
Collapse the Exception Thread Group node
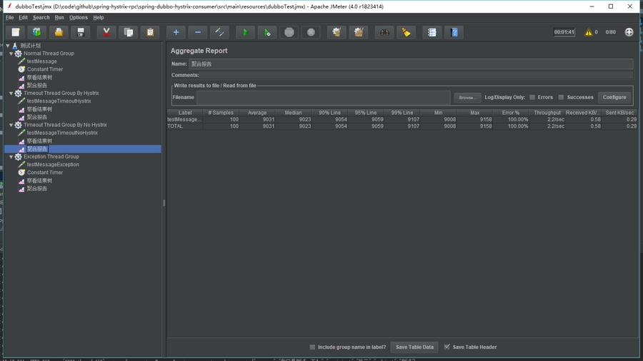pos(11,157)
